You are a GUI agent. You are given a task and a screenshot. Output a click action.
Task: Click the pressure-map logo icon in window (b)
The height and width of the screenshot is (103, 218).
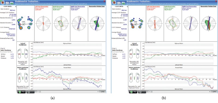tap(114, 2)
